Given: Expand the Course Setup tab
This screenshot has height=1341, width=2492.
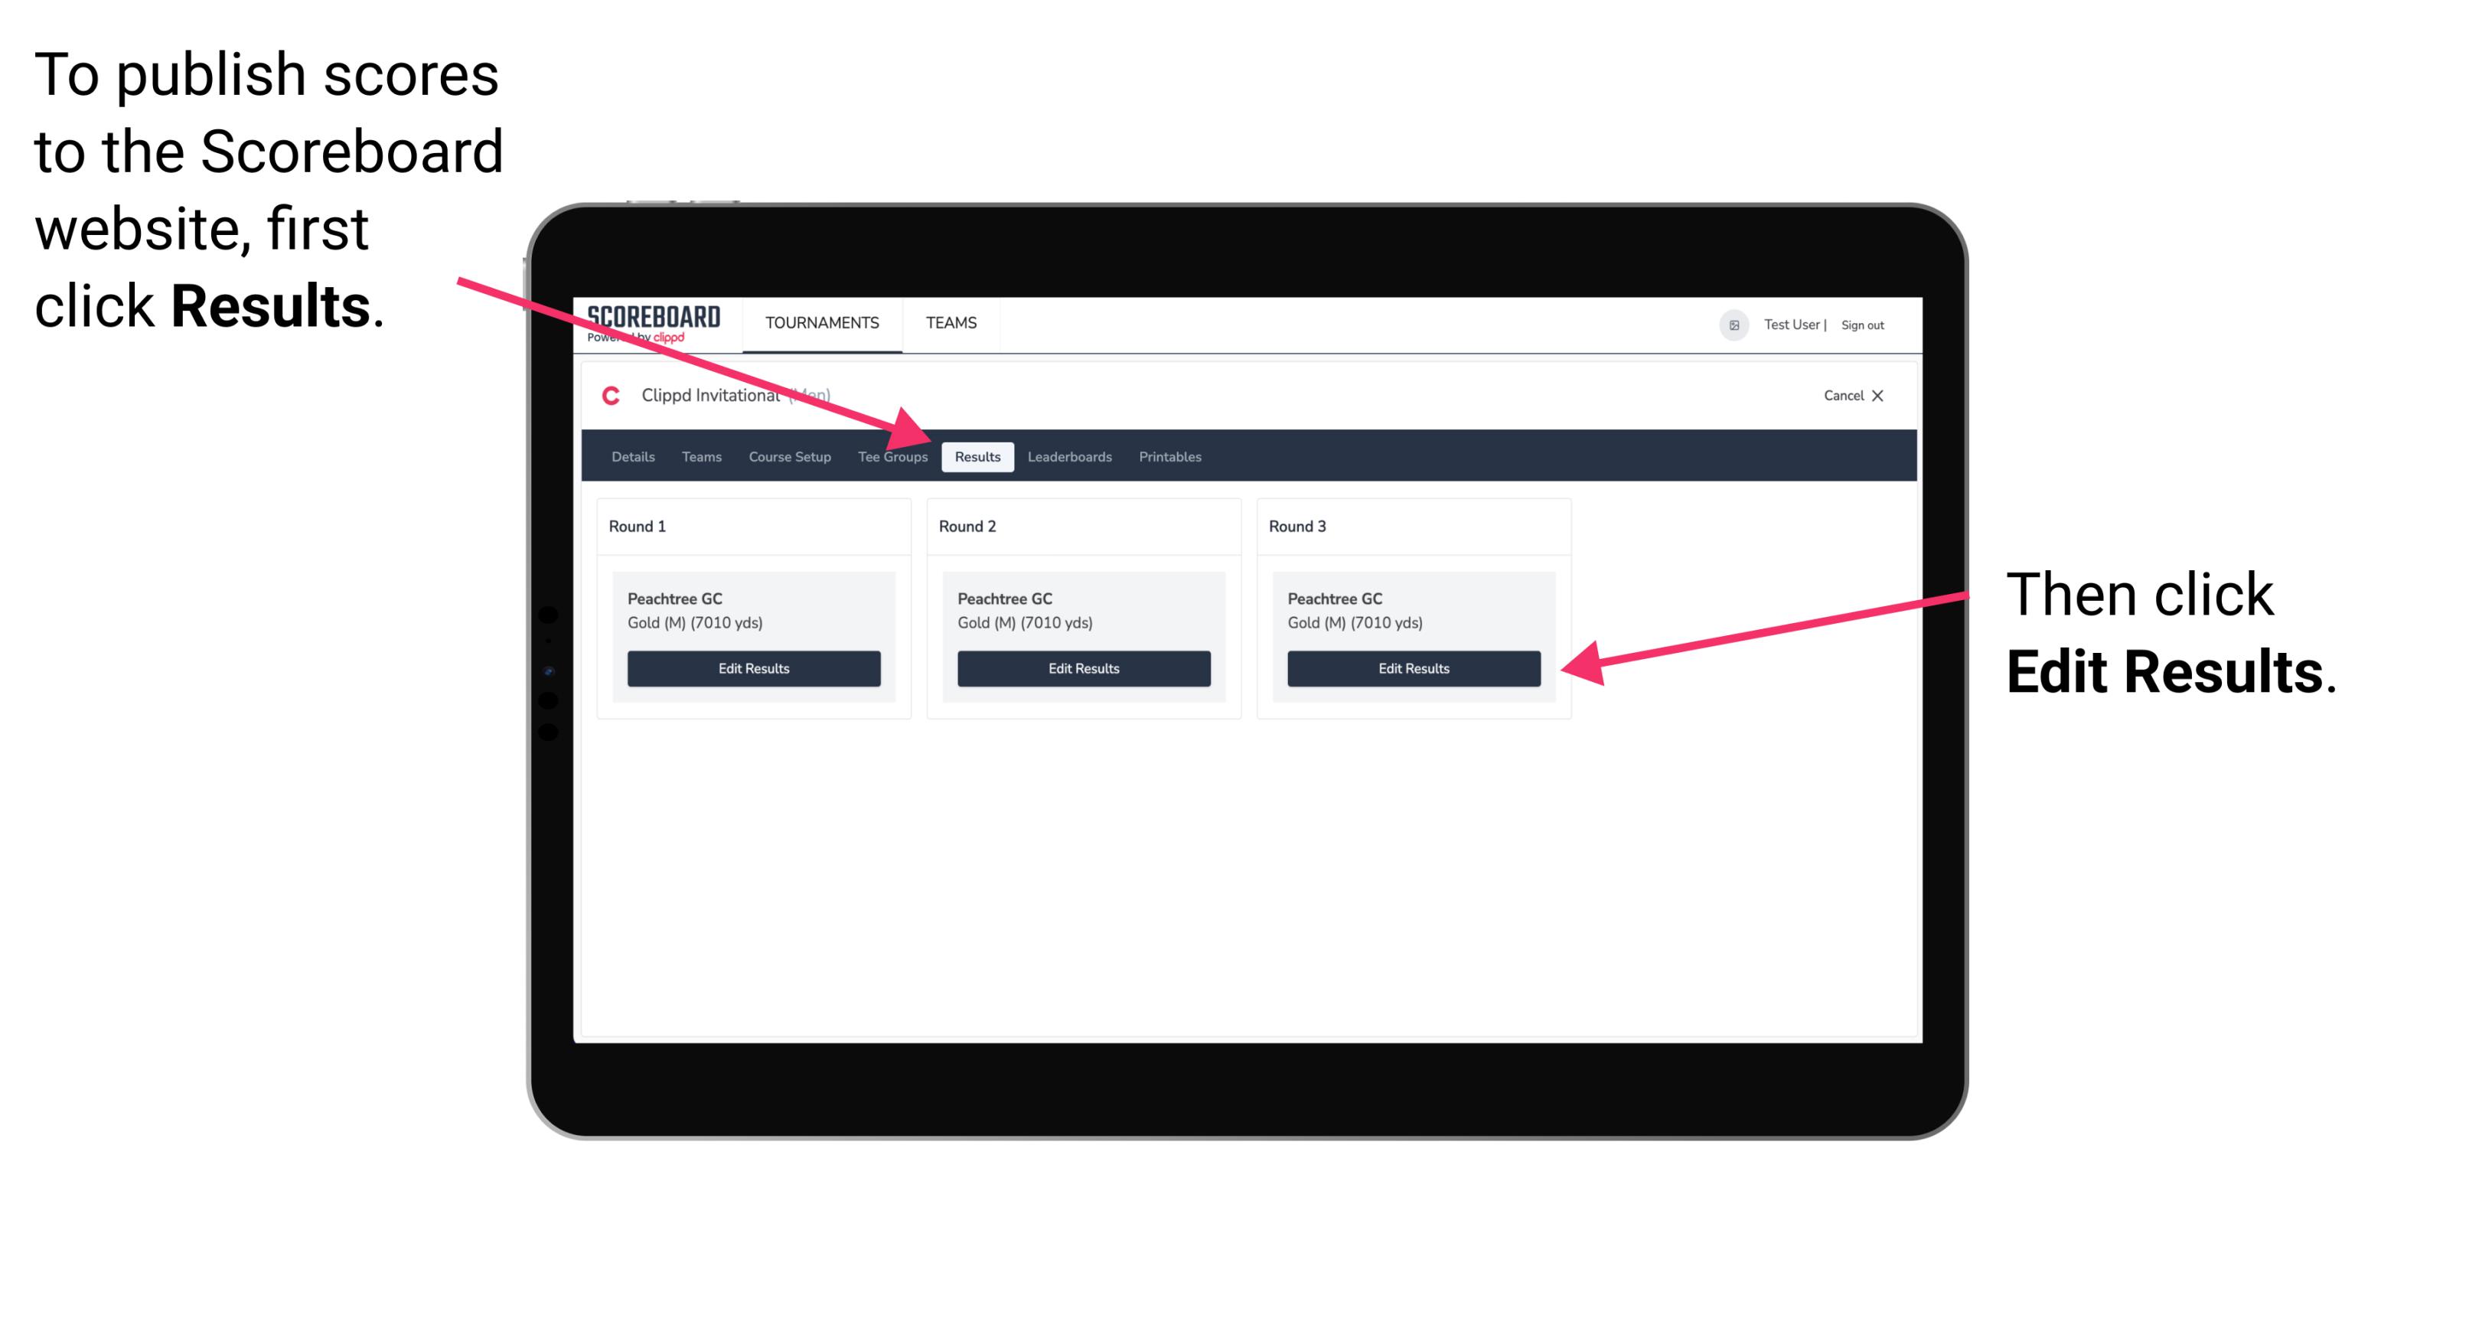Looking at the screenshot, I should [x=788, y=456].
